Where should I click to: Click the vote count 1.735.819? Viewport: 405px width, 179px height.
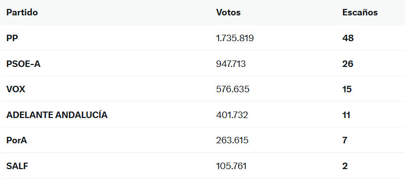tap(235, 38)
